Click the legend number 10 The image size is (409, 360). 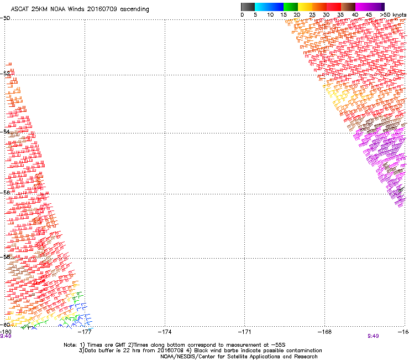[x=270, y=15]
